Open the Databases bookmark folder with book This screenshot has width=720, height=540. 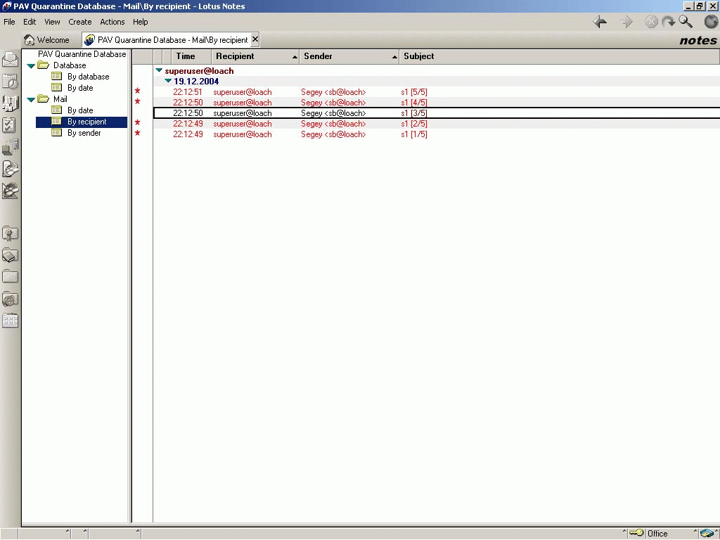point(10,255)
